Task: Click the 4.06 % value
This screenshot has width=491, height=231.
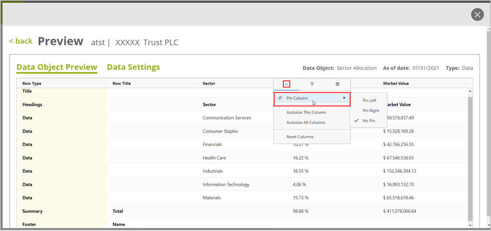Action: pyautogui.click(x=299, y=184)
